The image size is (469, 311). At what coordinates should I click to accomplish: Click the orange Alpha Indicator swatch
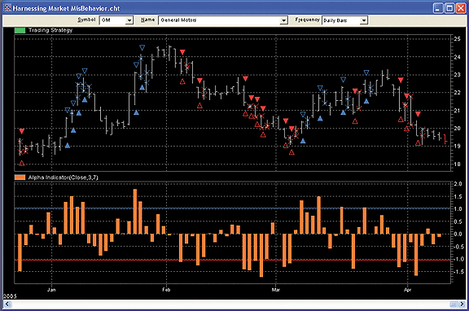pyautogui.click(x=20, y=177)
